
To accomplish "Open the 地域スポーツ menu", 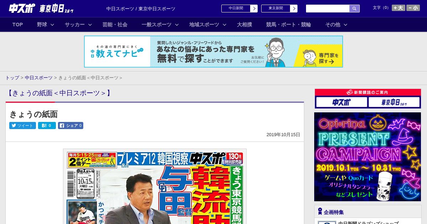I will point(204,25).
